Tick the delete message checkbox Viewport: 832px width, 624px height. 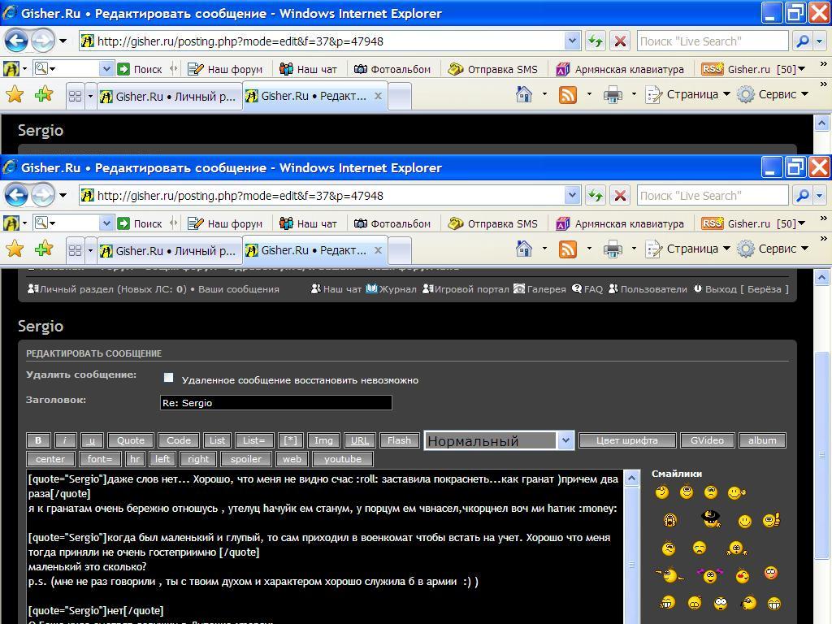tap(169, 378)
